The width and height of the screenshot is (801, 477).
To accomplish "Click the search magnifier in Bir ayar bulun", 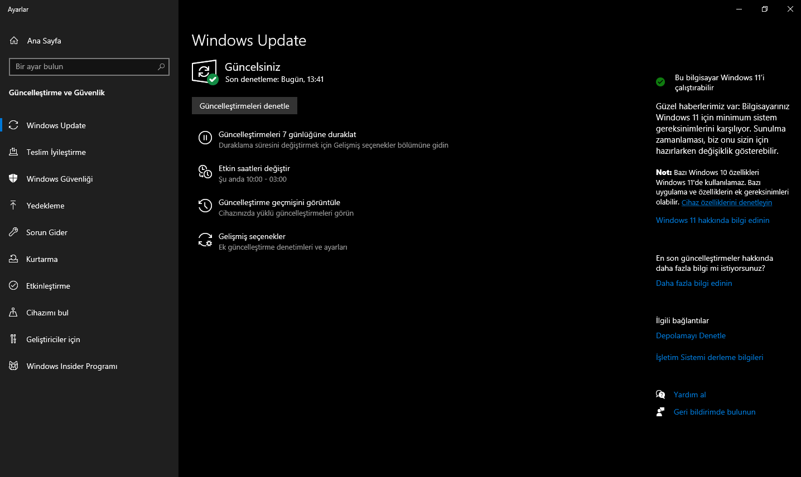I will coord(161,67).
